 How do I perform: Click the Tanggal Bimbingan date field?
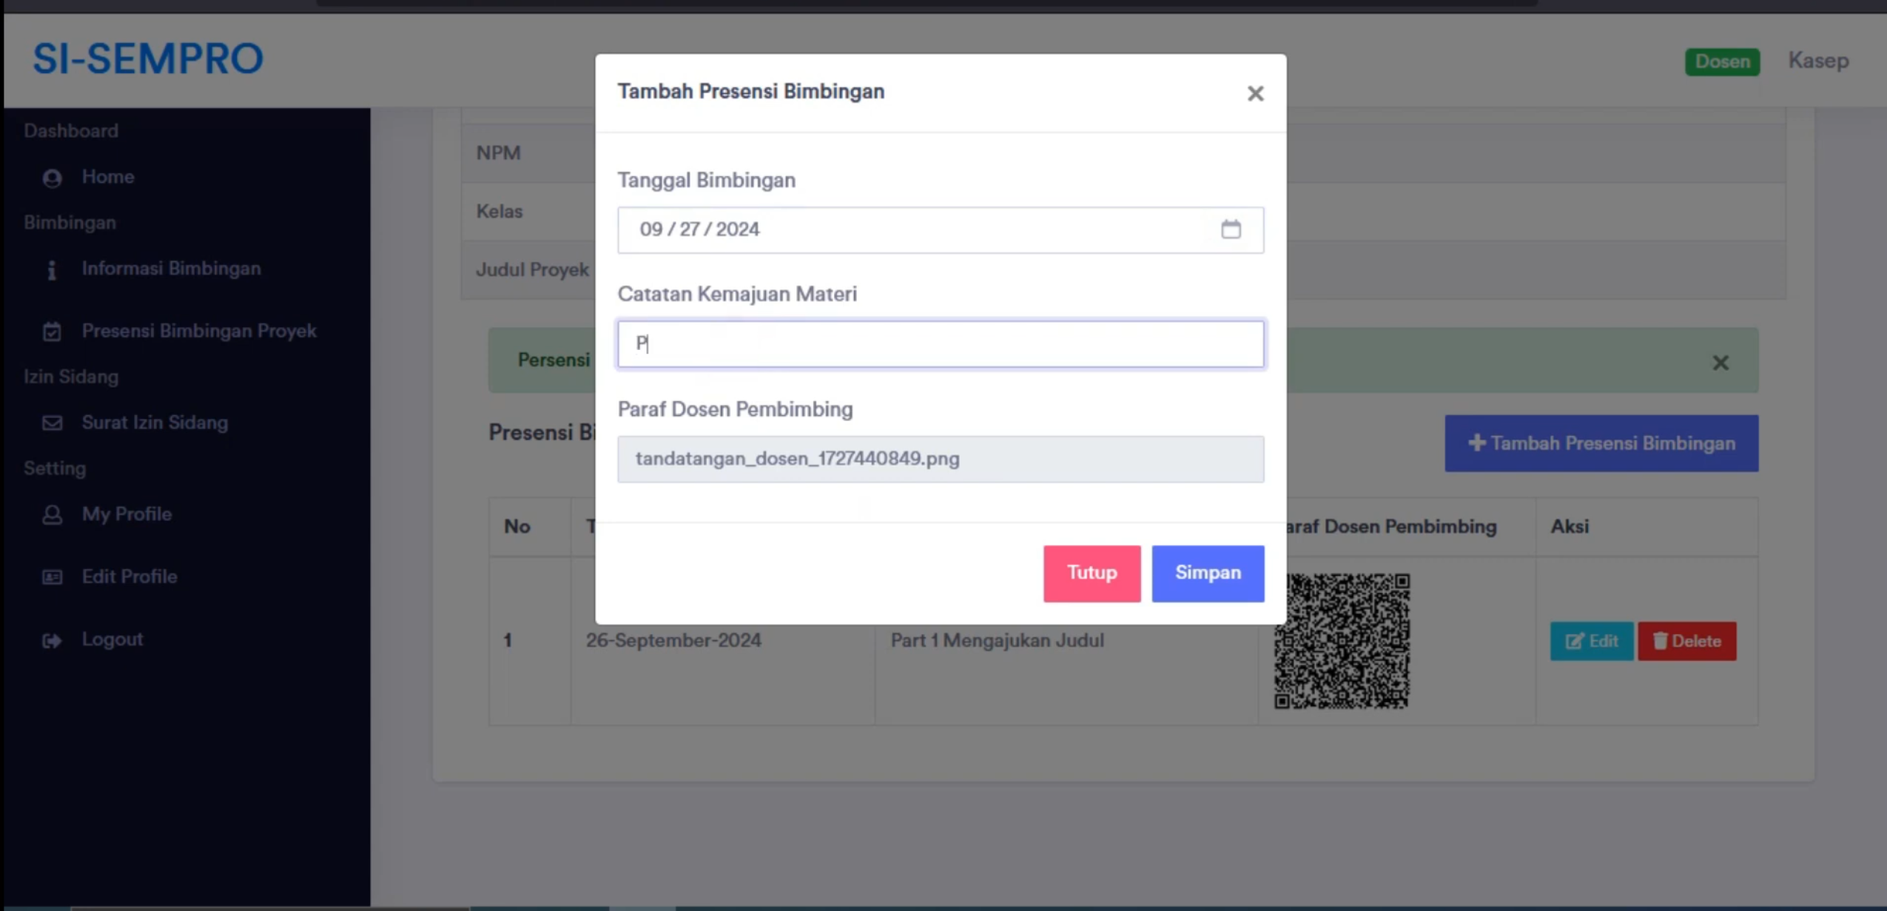point(941,230)
